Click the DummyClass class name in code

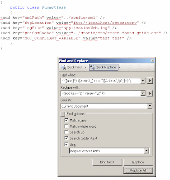pos(54,7)
